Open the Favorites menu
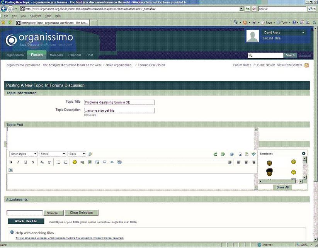This screenshot has height=248, width=318. [x=36, y=16]
